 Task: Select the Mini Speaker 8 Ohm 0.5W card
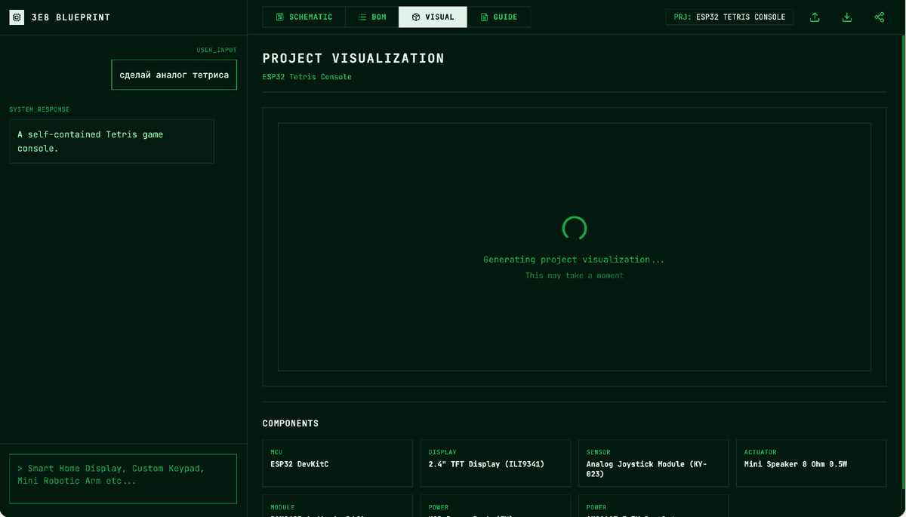811,463
